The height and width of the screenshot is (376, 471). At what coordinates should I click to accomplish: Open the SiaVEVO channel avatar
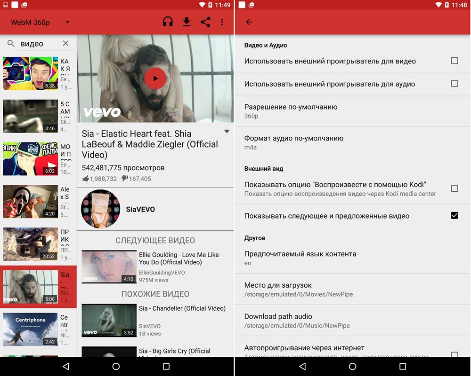[101, 209]
